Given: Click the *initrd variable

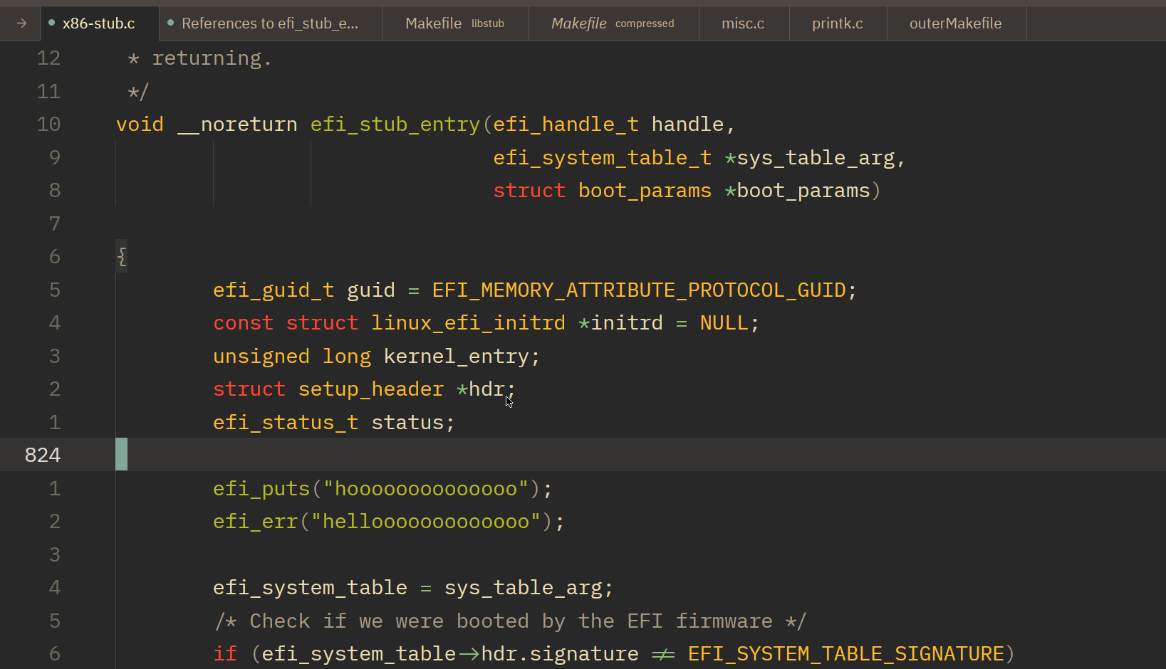Looking at the screenshot, I should (620, 323).
